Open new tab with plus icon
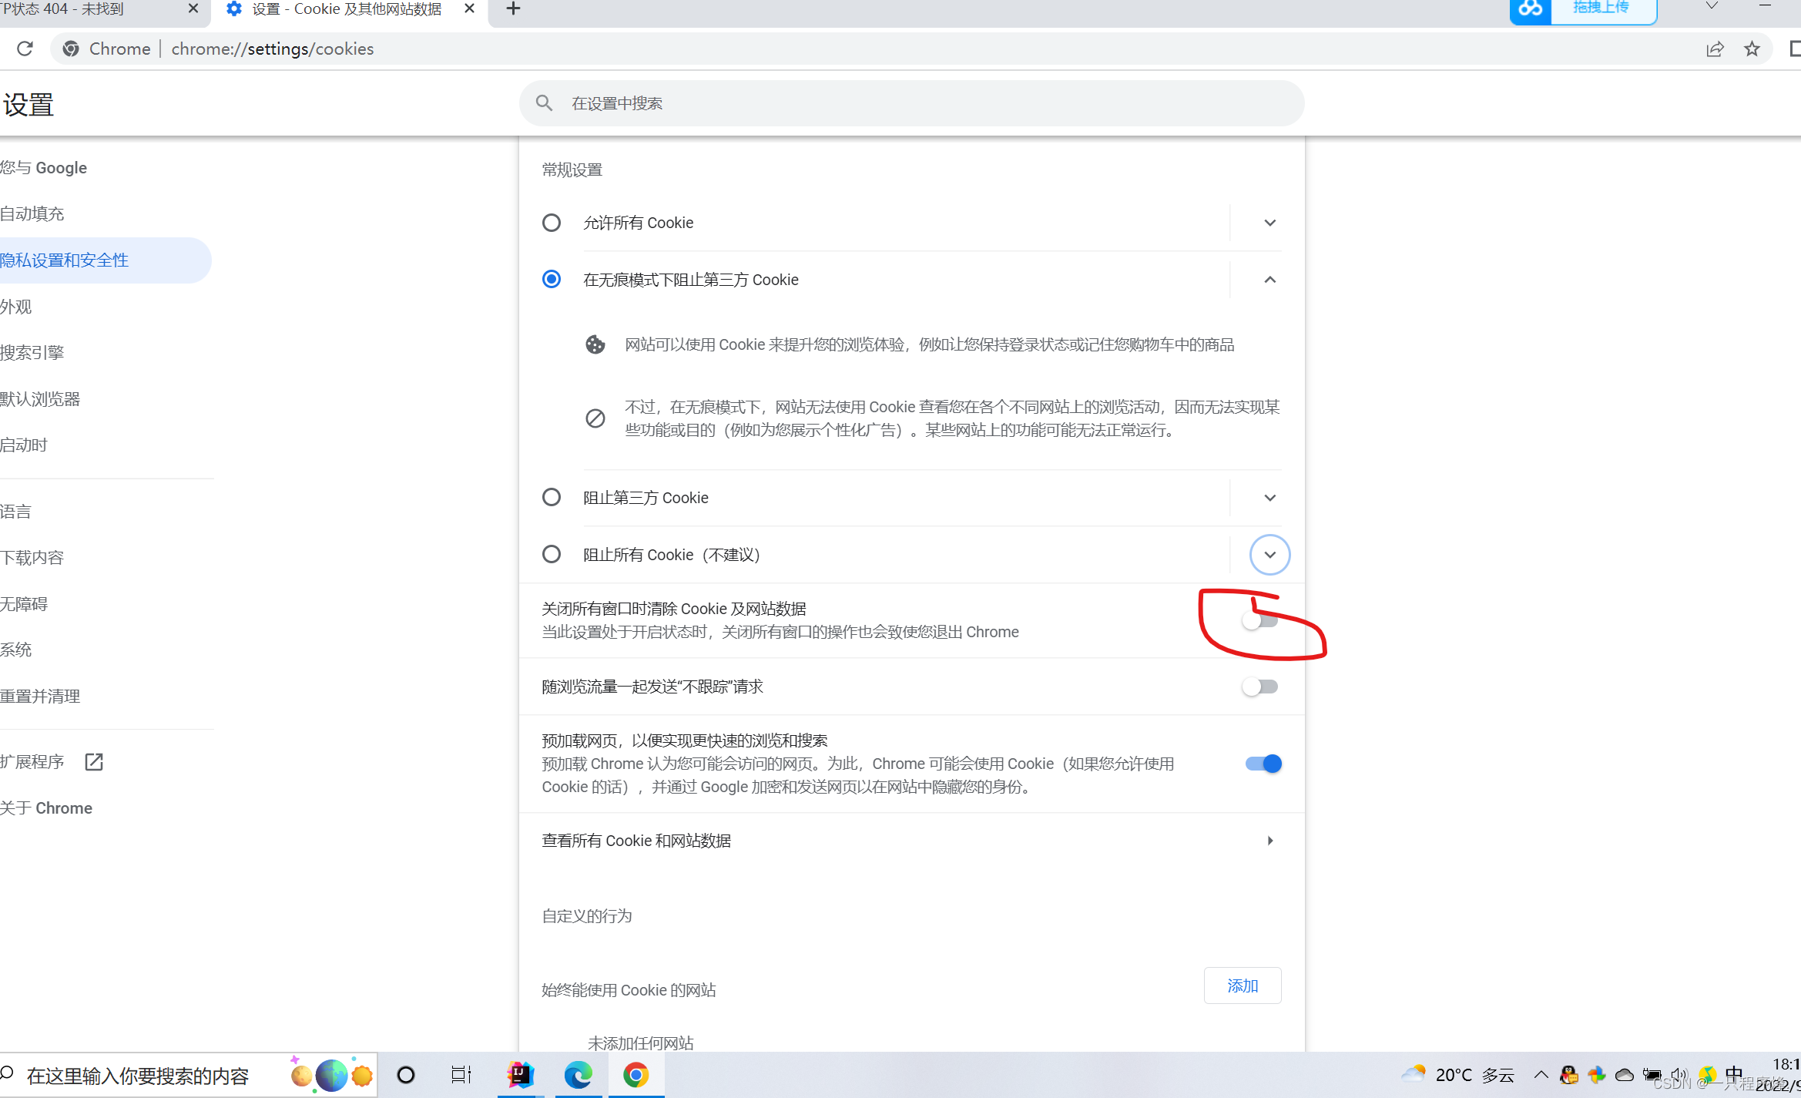The height and width of the screenshot is (1098, 1801). 513,8
